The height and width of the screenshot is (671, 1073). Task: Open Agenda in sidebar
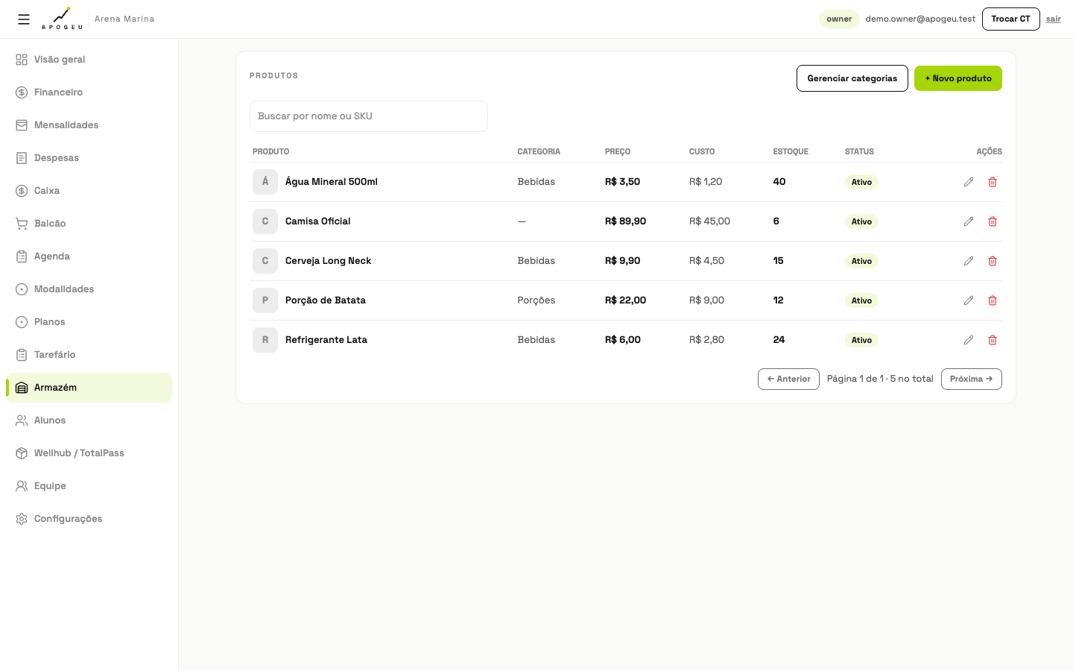[89, 256]
